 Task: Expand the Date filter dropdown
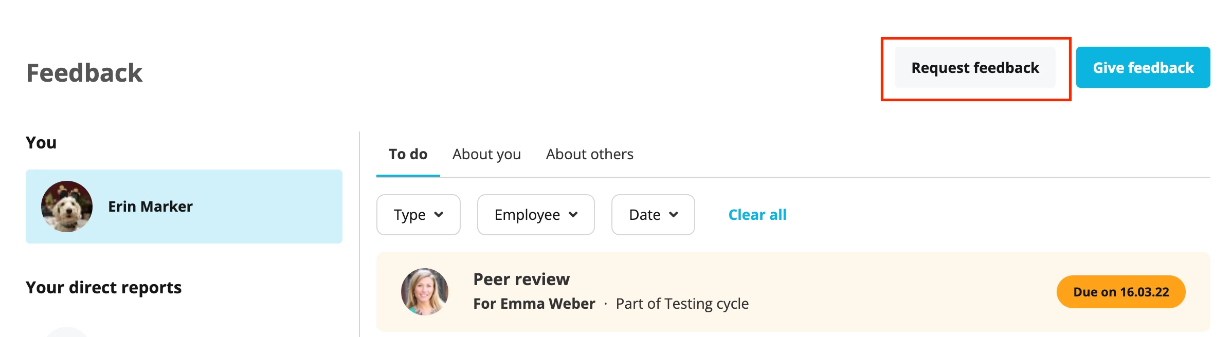click(653, 215)
